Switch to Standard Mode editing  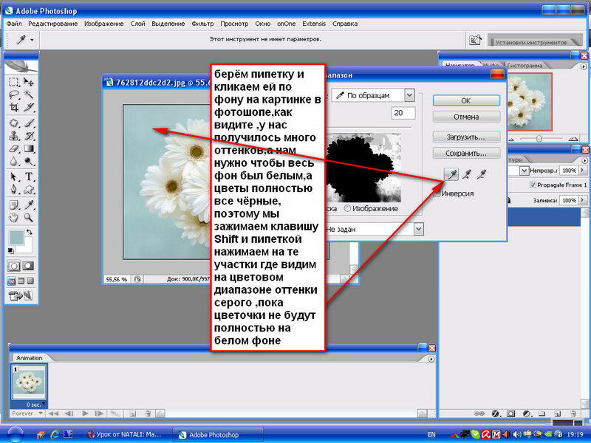(13, 266)
